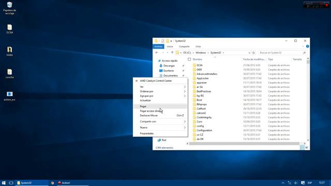
Task: Open the volume icon in system tray
Action: (296, 183)
